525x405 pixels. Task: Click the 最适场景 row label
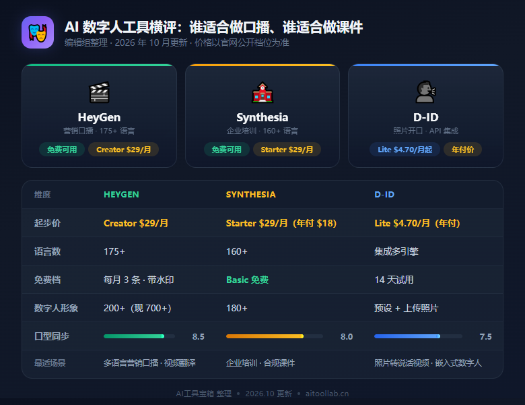pyautogui.click(x=50, y=363)
